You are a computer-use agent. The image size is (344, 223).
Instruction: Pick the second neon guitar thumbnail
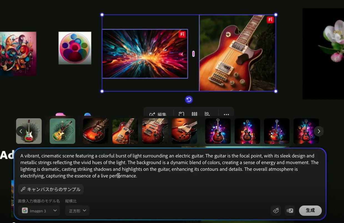tap(247, 131)
